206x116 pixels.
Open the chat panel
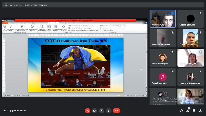[194, 111]
